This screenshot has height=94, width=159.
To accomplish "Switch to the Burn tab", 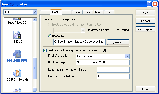I will (x=109, y=12).
